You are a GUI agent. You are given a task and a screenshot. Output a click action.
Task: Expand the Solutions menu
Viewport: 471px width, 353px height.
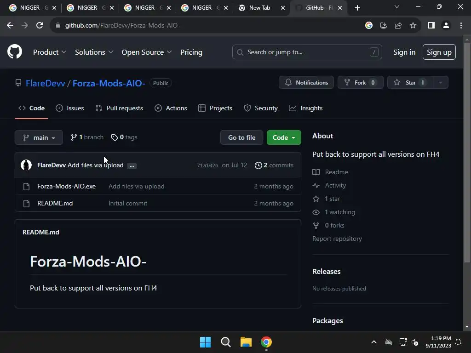[x=94, y=52]
